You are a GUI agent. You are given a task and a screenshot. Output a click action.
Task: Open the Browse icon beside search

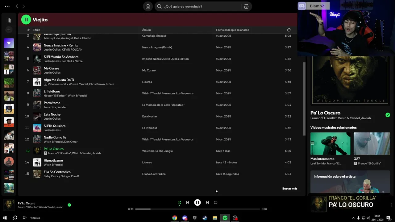tap(246, 6)
